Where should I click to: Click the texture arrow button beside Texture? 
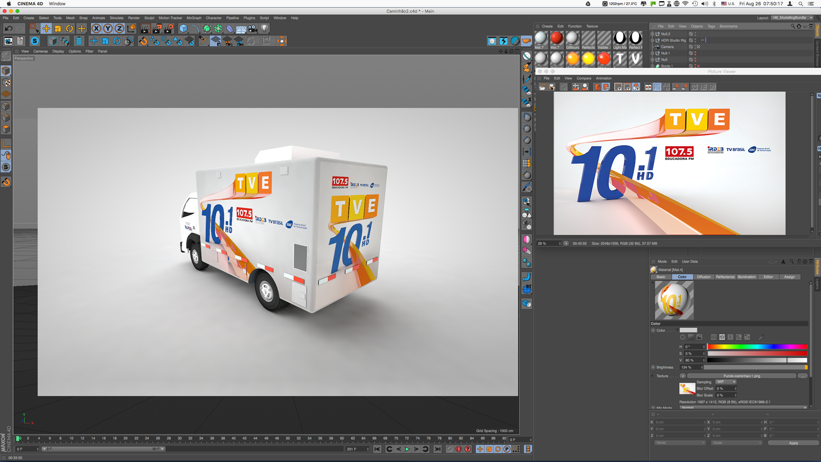tap(683, 376)
